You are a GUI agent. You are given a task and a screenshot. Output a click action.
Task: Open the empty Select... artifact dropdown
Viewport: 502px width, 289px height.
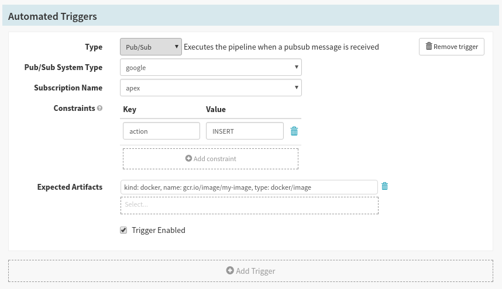(x=249, y=205)
